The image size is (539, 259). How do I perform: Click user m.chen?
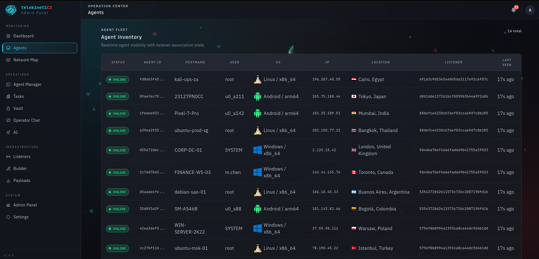pyautogui.click(x=233, y=173)
